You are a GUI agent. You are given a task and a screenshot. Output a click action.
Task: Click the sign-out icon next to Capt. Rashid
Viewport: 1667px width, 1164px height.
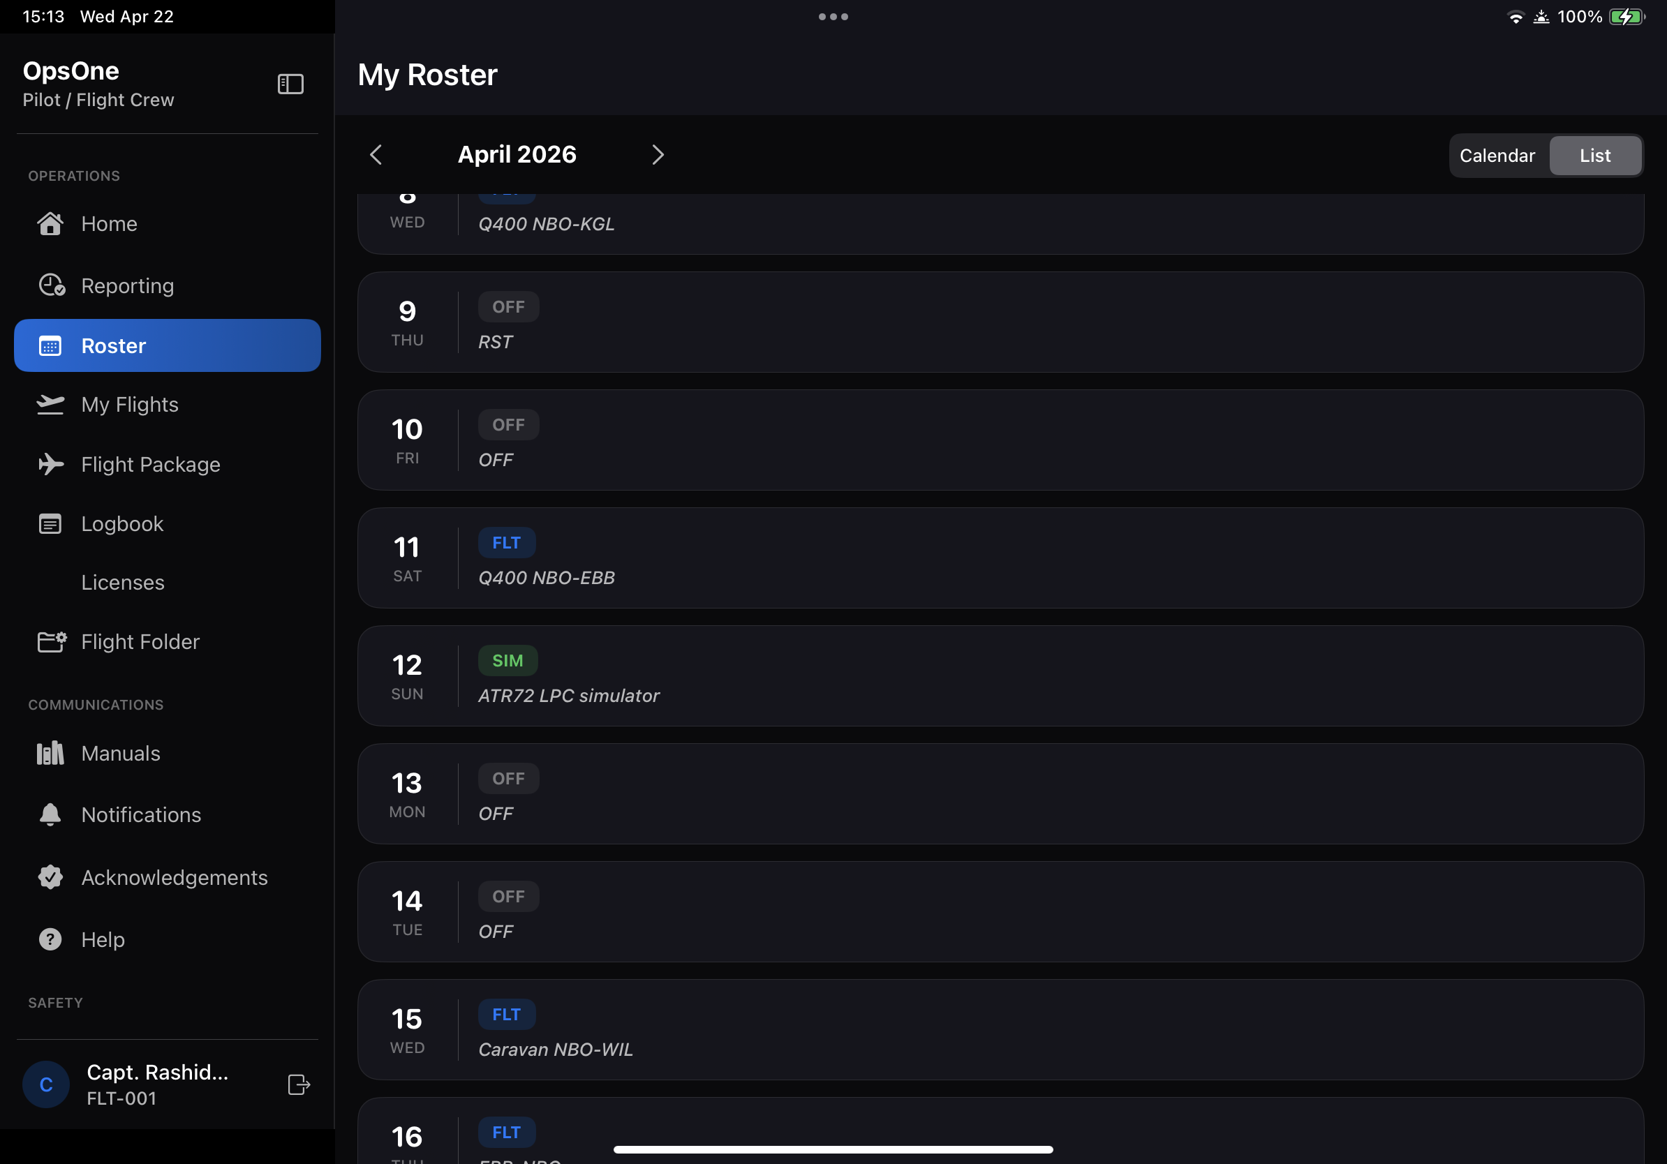(x=299, y=1085)
